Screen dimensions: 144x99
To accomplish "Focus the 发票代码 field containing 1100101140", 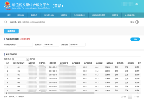I will pos(51,45).
